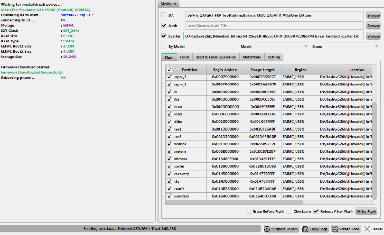Screen dimensions: 384x235
Task: Switch to the Flash tab
Action: point(169,57)
